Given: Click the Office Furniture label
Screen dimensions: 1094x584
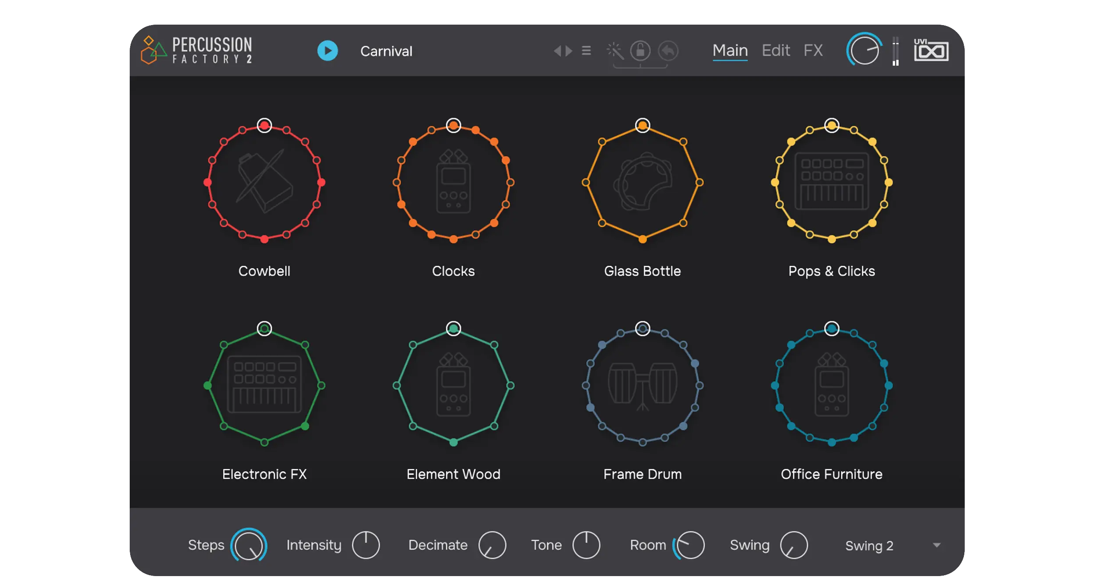Looking at the screenshot, I should coord(831,474).
